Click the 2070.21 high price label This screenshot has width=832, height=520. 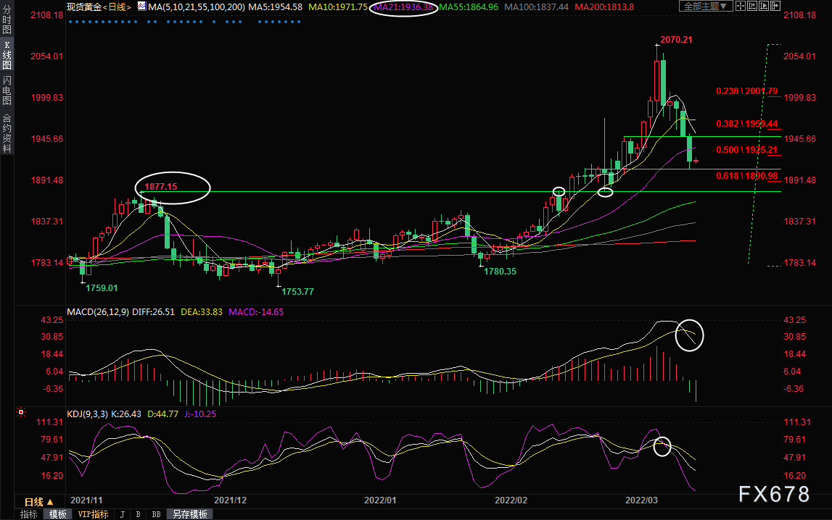[x=676, y=40]
